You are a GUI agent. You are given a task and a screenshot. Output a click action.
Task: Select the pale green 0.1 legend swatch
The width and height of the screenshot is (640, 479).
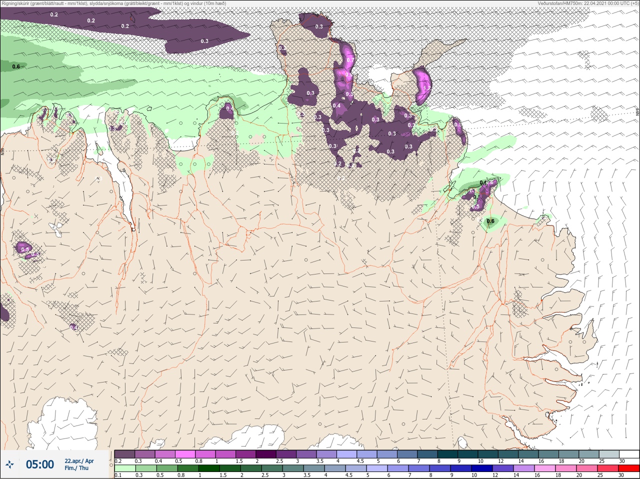click(x=124, y=468)
